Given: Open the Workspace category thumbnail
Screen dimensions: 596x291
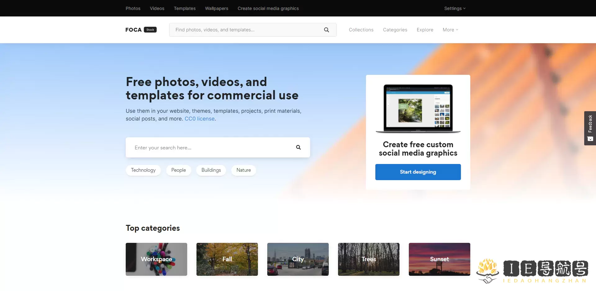Looking at the screenshot, I should pyautogui.click(x=156, y=259).
